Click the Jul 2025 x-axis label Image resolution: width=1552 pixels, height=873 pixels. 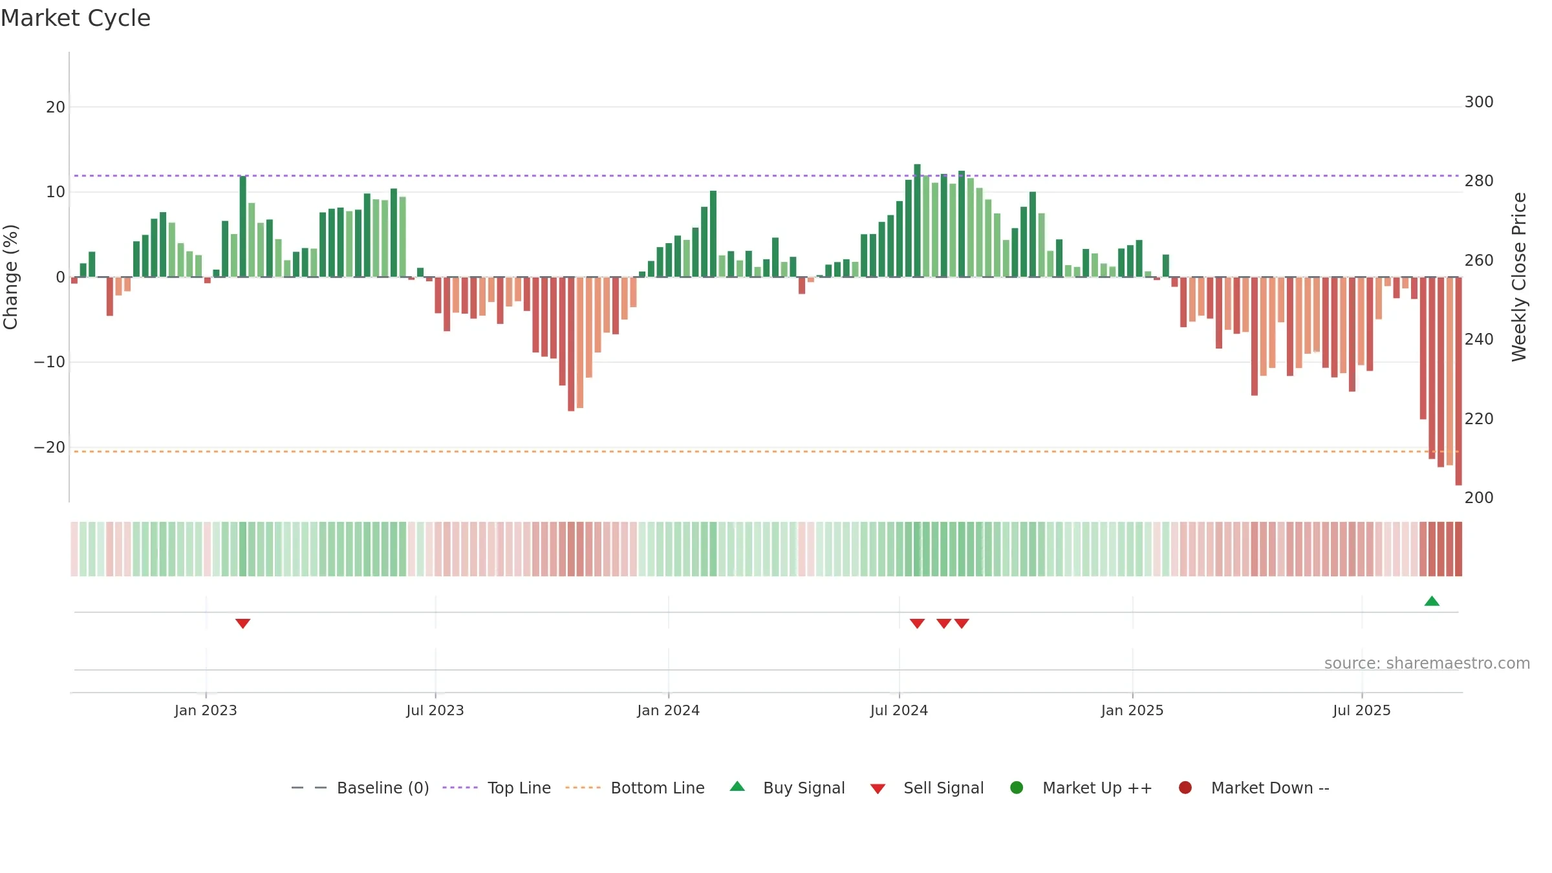pos(1362,711)
